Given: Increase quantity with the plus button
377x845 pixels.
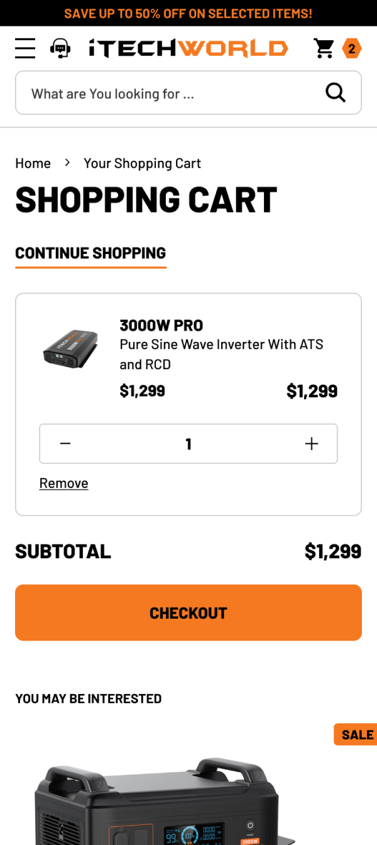Looking at the screenshot, I should pos(312,444).
